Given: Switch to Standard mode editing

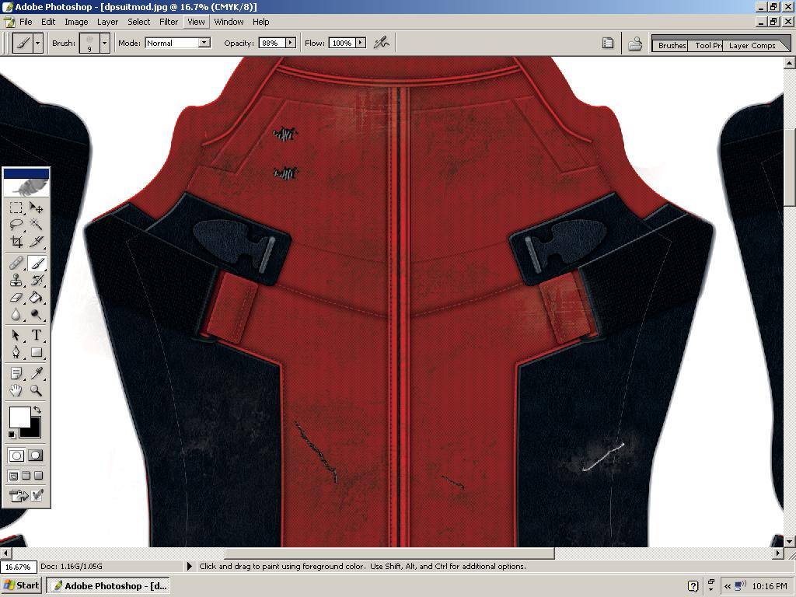Looking at the screenshot, I should [16, 456].
